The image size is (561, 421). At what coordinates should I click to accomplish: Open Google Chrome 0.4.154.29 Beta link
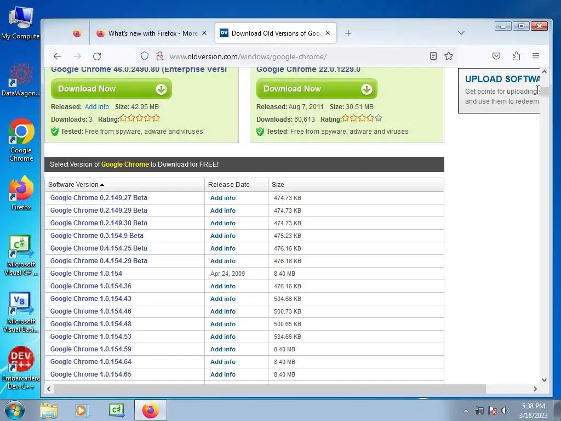pos(99,261)
